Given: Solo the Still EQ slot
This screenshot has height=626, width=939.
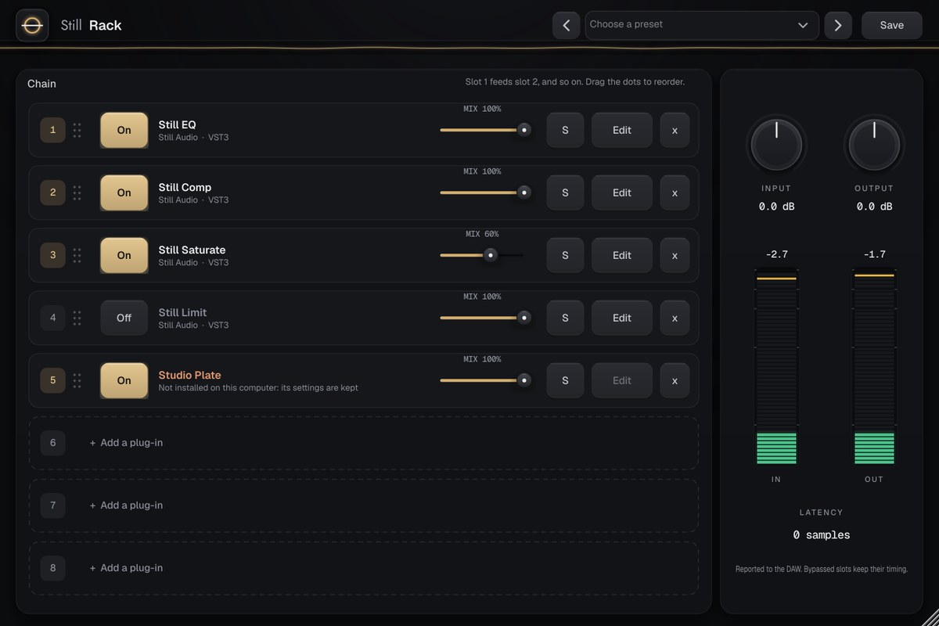Looking at the screenshot, I should [565, 130].
